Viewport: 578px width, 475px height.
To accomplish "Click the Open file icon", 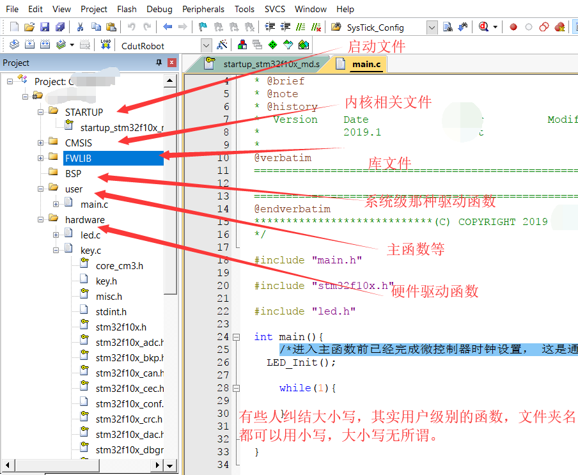I will [x=29, y=27].
